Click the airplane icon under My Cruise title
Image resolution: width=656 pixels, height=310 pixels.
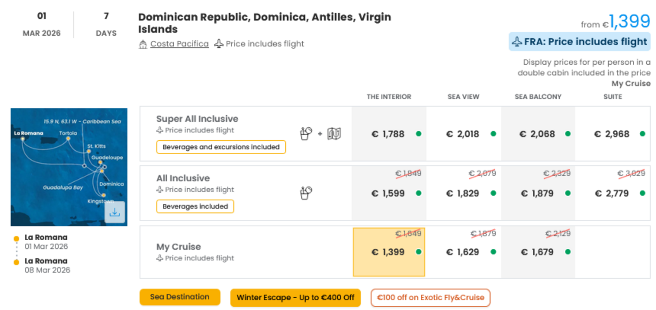160,258
